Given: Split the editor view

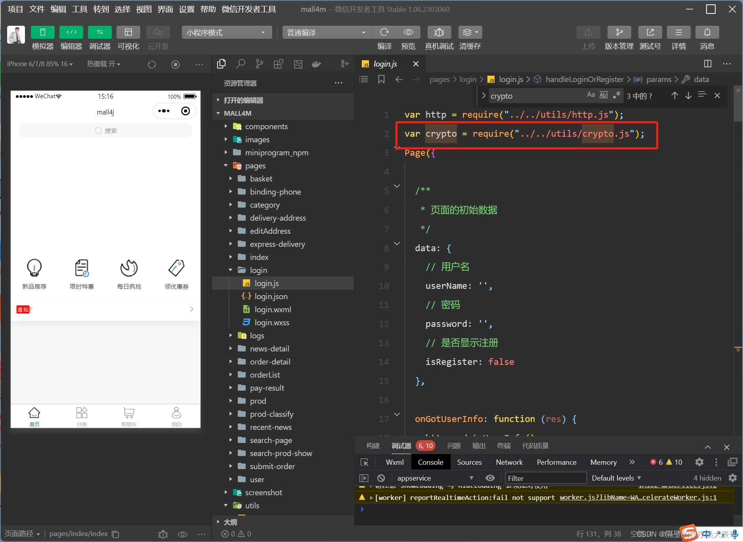Looking at the screenshot, I should point(708,64).
